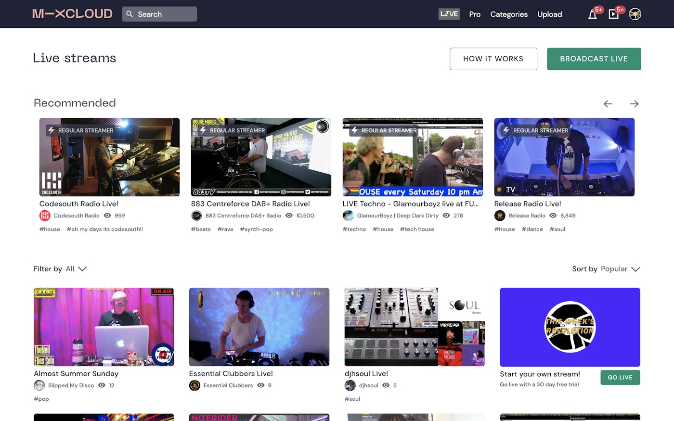The image size is (674, 421).
Task: Open the LIVE badge in navigation
Action: (449, 14)
